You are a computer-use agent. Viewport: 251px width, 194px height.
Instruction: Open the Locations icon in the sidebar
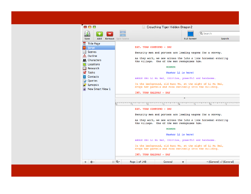tap(84, 64)
